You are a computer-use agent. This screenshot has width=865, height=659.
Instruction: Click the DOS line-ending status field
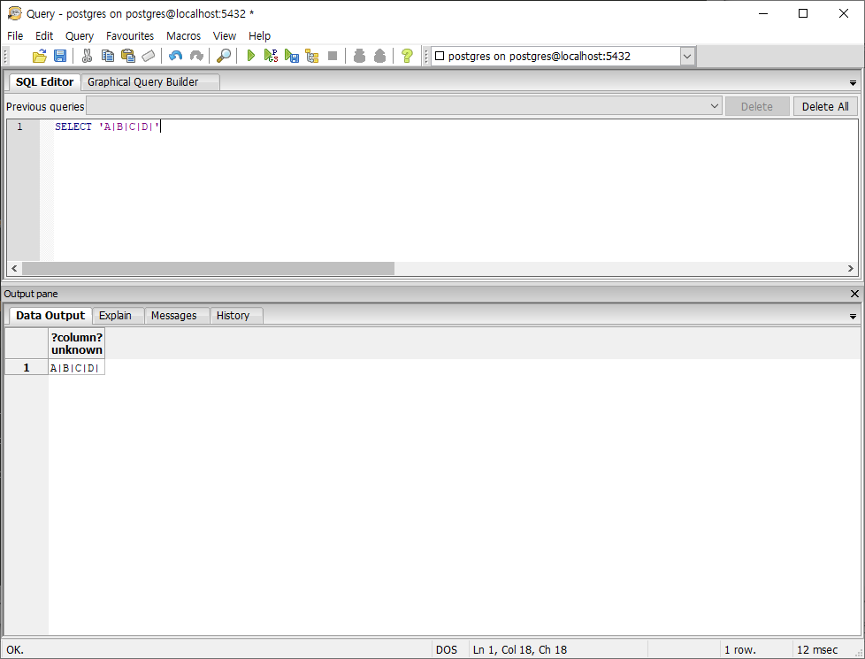(x=447, y=649)
